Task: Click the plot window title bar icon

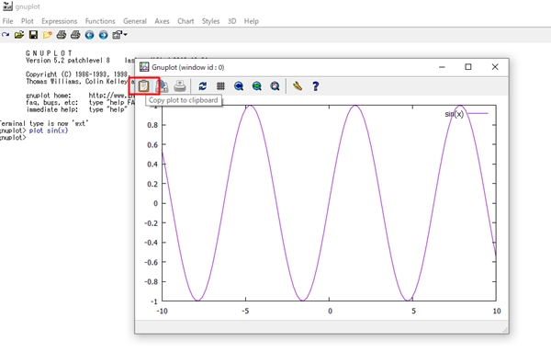Action: (x=144, y=67)
